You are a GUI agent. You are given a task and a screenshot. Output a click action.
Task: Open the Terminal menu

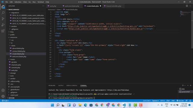[40, 2]
